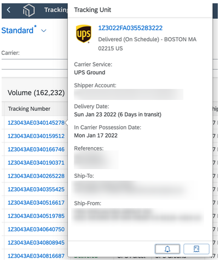Click the UPS carrier logo

click(x=84, y=34)
